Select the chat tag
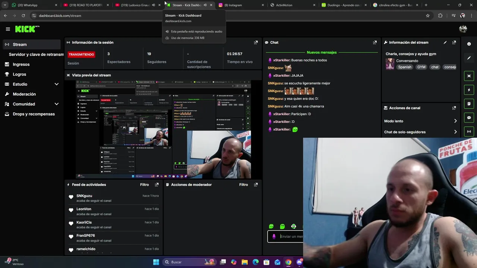477x268 pixels. click(x=435, y=67)
